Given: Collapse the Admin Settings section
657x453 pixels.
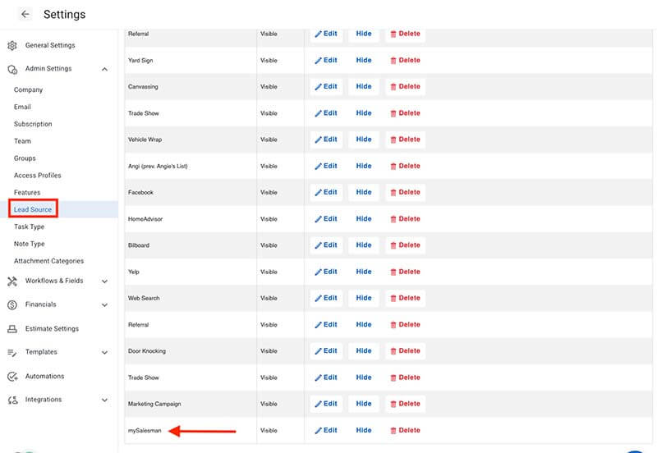Looking at the screenshot, I should click(104, 69).
